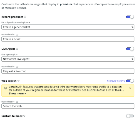139x122 pixels.
Task: Click info icon beside Search the web button label
Action: (x=17, y=102)
